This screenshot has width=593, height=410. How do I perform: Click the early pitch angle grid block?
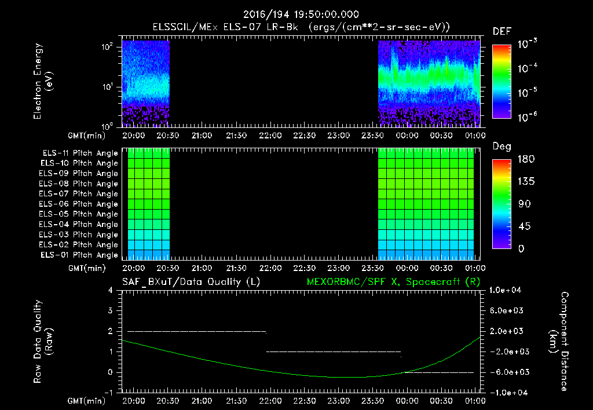[149, 204]
